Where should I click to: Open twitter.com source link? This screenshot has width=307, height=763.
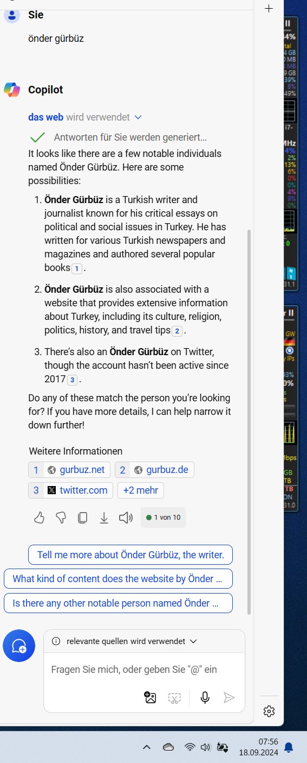(70, 490)
